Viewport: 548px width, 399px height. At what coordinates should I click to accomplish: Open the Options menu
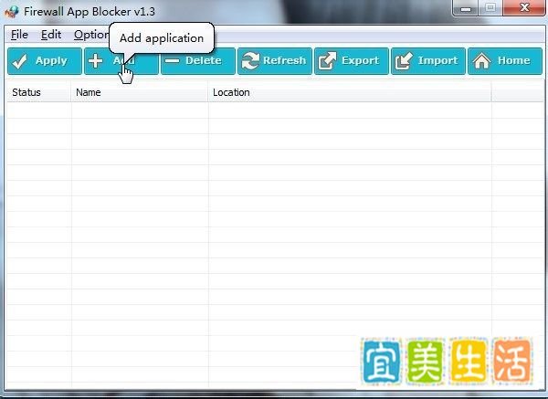click(x=91, y=35)
